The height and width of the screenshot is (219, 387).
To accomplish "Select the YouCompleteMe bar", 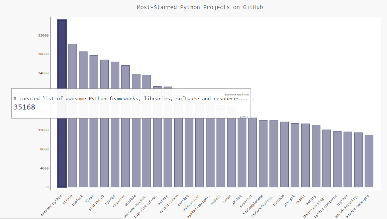I will click(x=263, y=153).
